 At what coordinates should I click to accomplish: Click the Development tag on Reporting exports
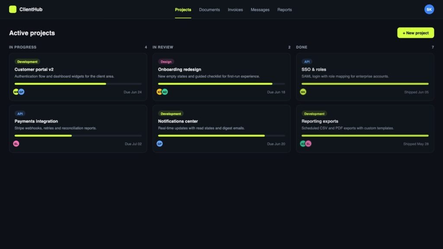[314, 114]
